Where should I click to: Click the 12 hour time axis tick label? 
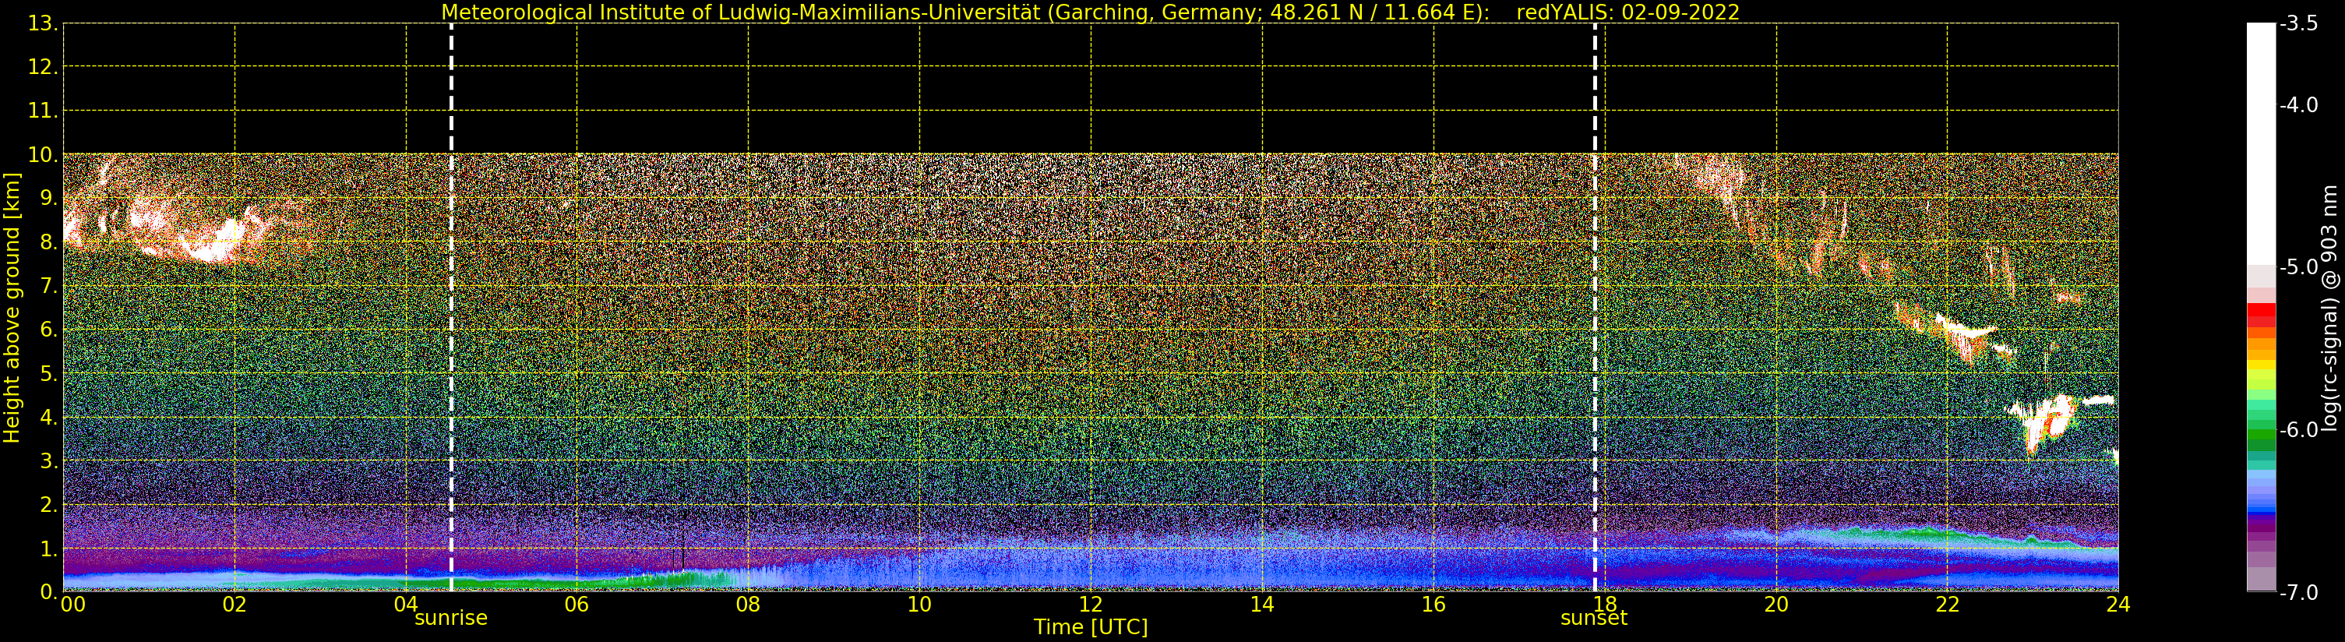click(1091, 605)
